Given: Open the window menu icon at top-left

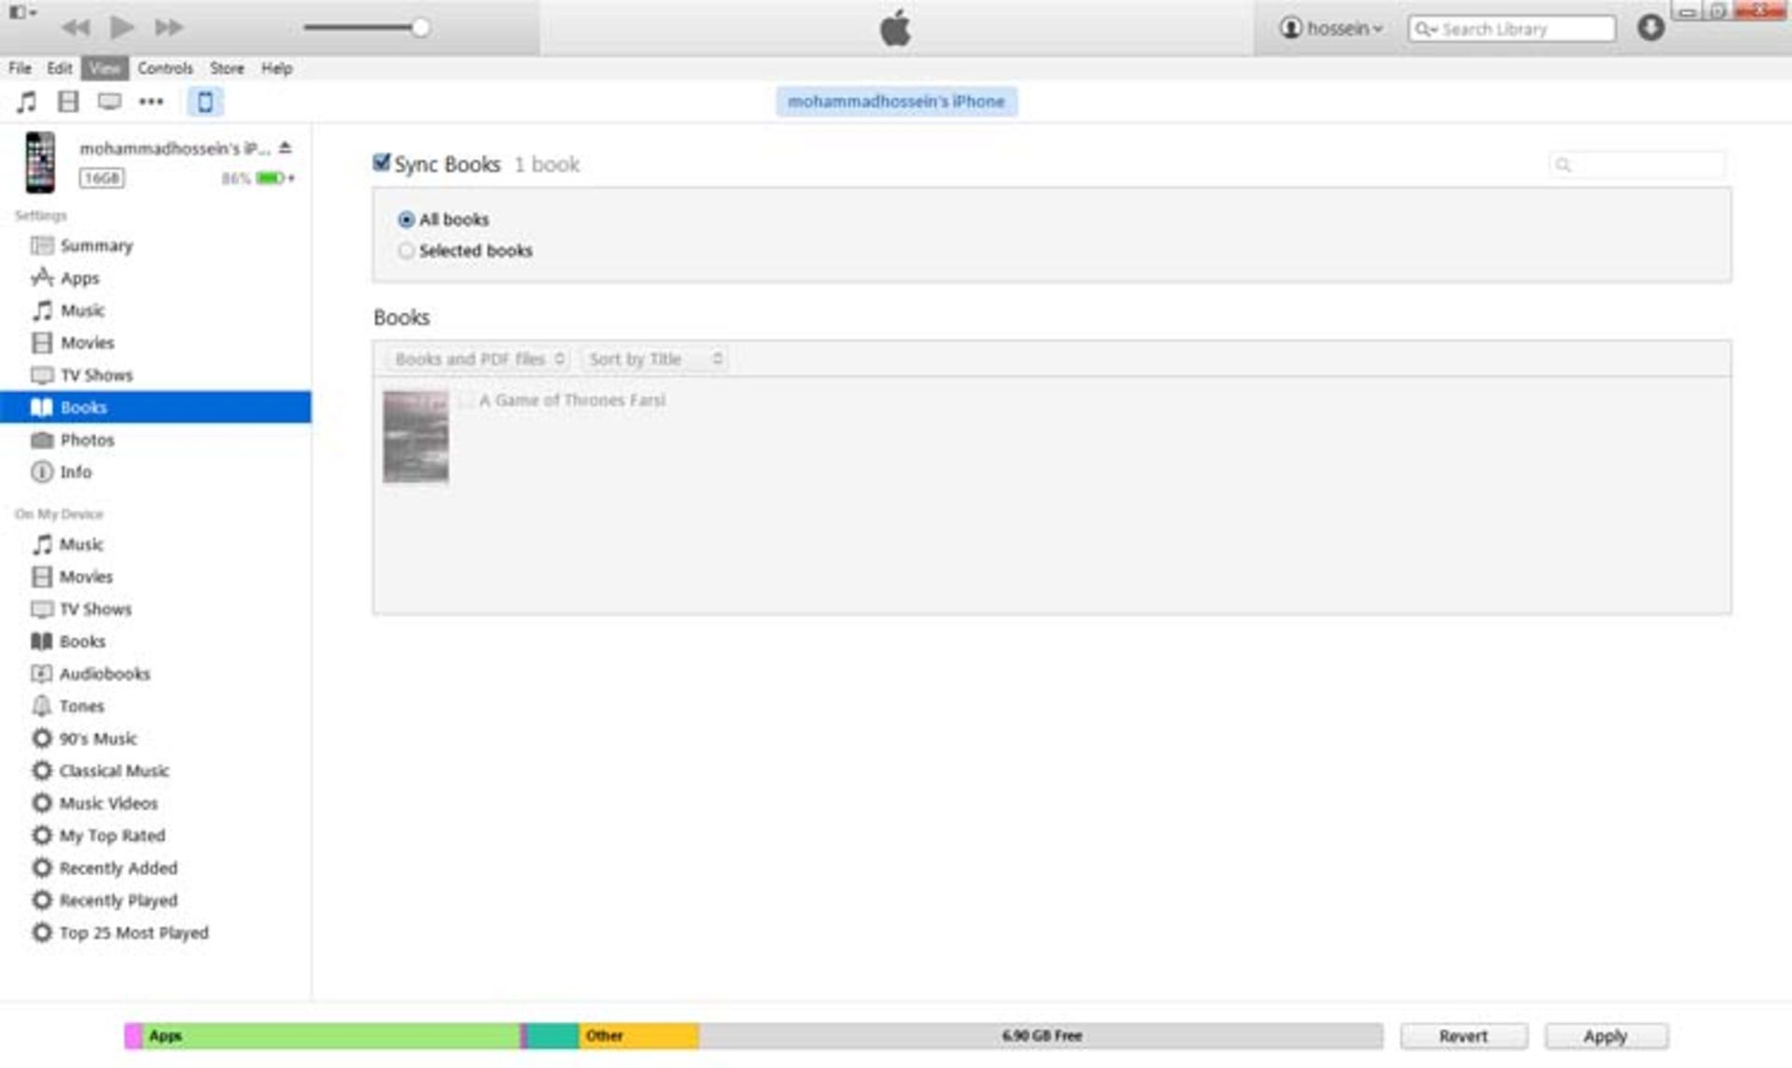Looking at the screenshot, I should tap(22, 12).
